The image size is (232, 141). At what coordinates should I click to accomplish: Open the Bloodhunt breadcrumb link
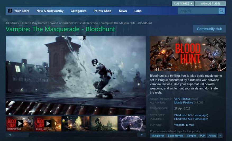pyautogui.click(x=126, y=23)
